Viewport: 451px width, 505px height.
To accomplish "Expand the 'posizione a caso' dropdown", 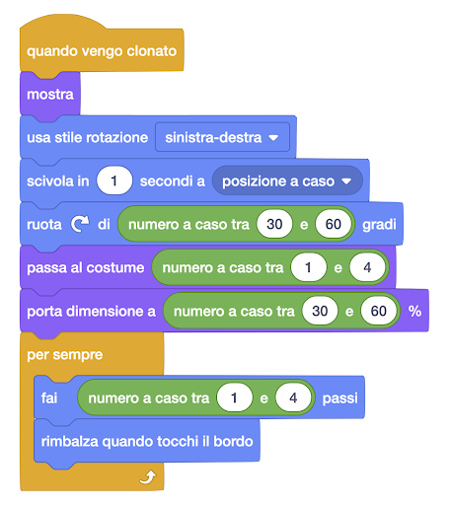I will pyautogui.click(x=287, y=180).
